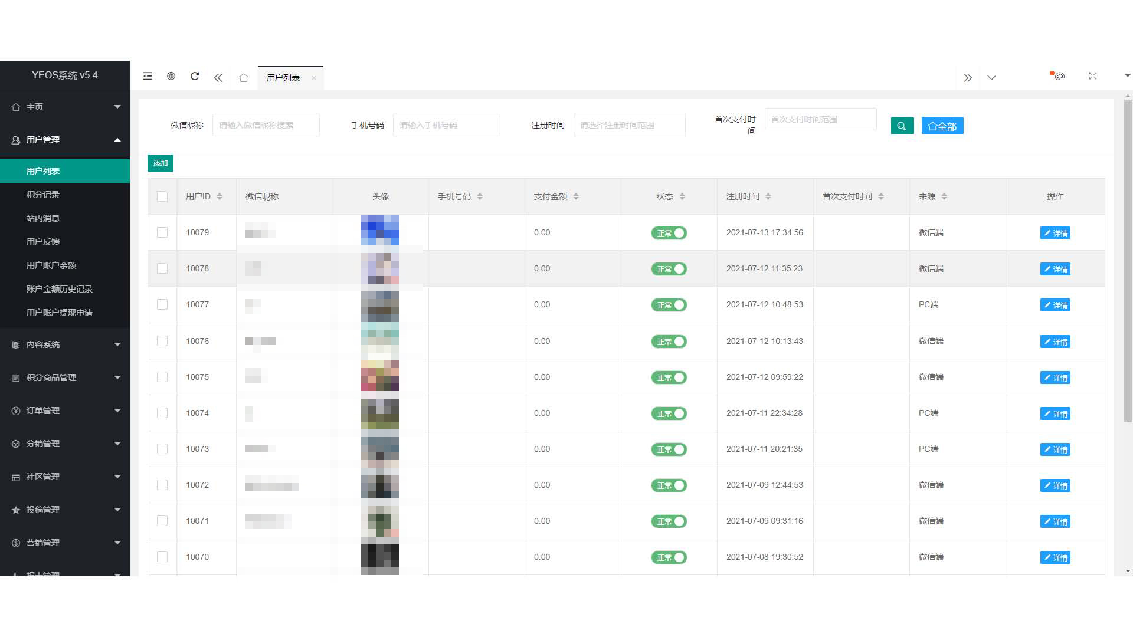The width and height of the screenshot is (1133, 637).
Task: Open 主页 sidebar menu
Action: click(x=65, y=107)
